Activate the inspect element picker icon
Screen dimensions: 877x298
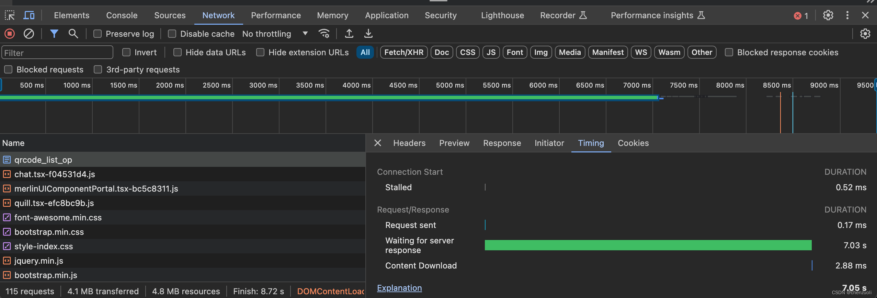[10, 15]
